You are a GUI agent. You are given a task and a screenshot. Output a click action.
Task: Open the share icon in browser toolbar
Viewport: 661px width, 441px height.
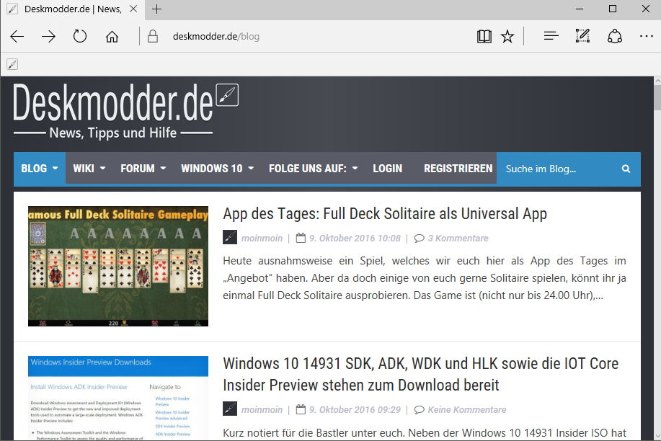click(x=615, y=36)
